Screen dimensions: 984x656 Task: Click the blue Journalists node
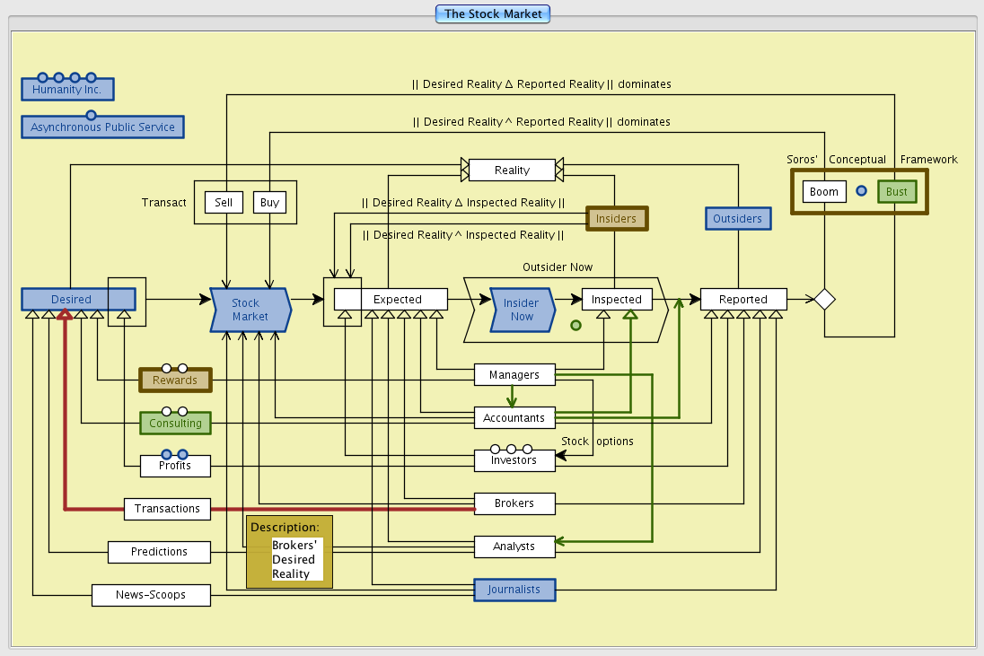(514, 590)
